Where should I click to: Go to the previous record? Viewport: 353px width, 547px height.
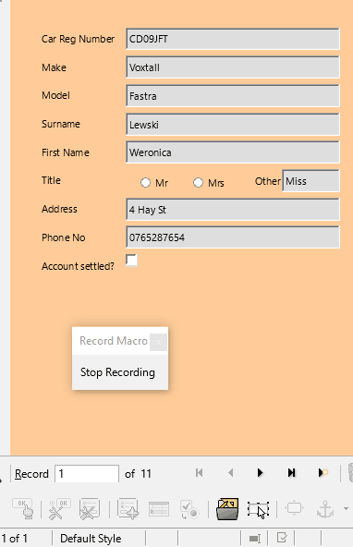[230, 473]
